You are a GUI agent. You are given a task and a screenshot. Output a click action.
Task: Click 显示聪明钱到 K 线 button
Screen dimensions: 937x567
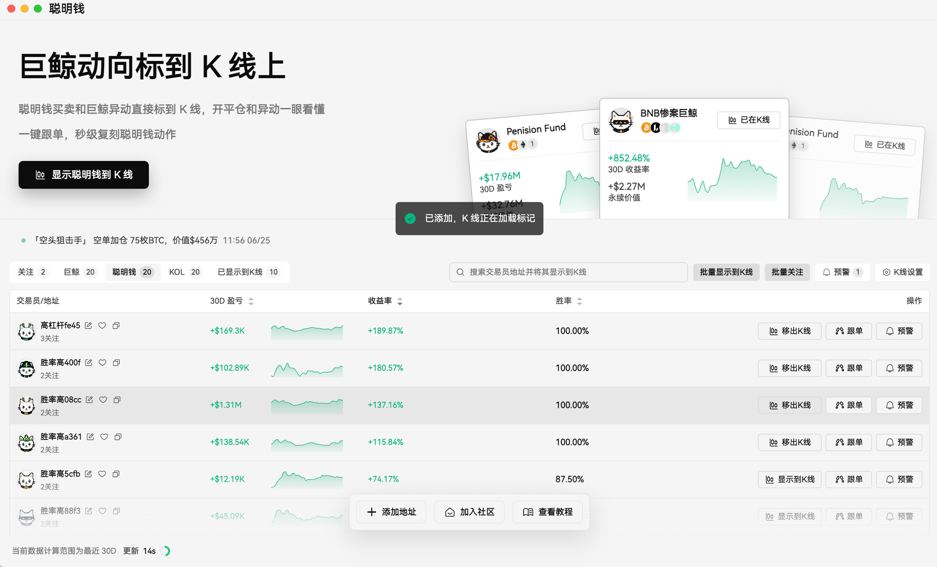[84, 175]
